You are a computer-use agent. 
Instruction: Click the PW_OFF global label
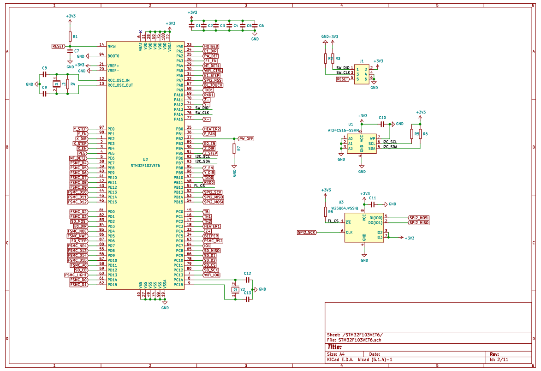[x=246, y=139]
